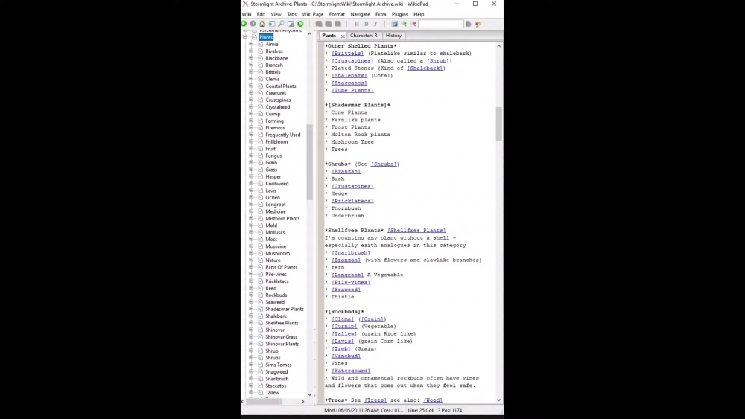
Task: Open the Edit menu
Action: tap(261, 14)
